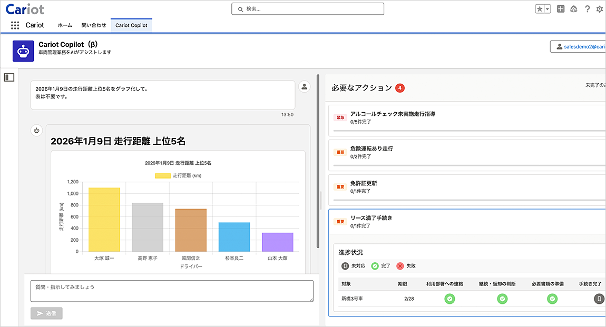Toggle the 走行距離 (km) chart legend

tap(178, 175)
